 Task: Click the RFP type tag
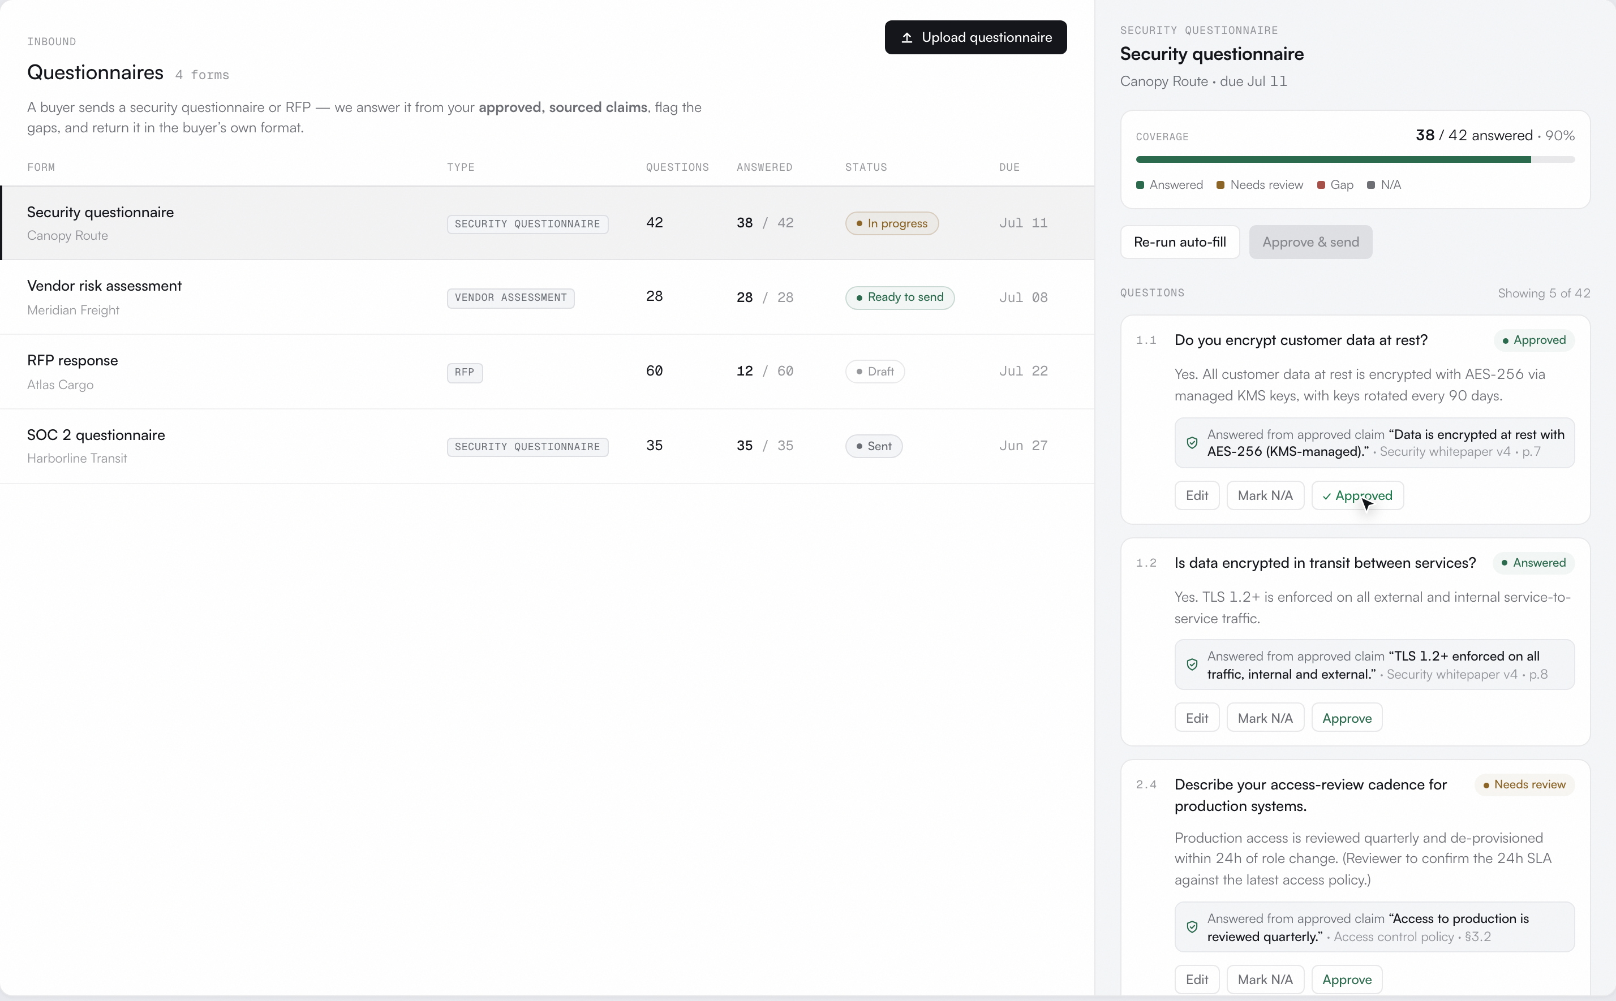[x=465, y=373]
